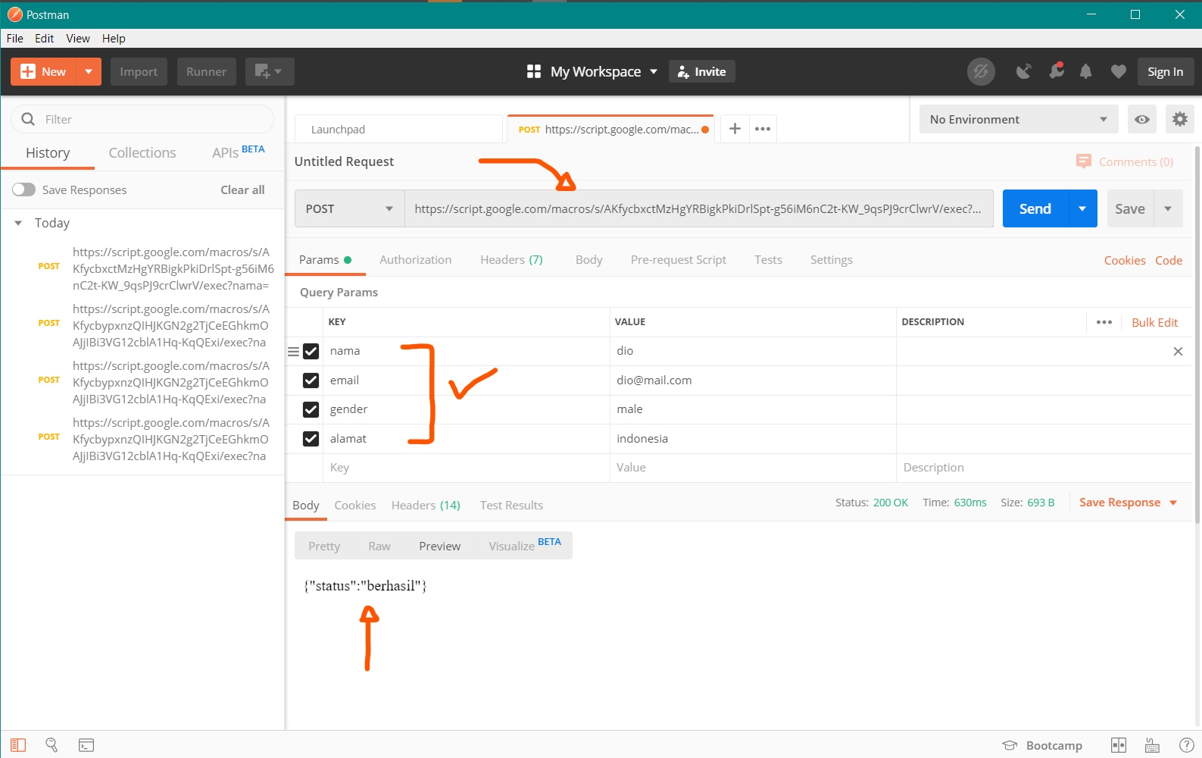The height and width of the screenshot is (758, 1202).
Task: Open the Test Results tab
Action: point(511,505)
